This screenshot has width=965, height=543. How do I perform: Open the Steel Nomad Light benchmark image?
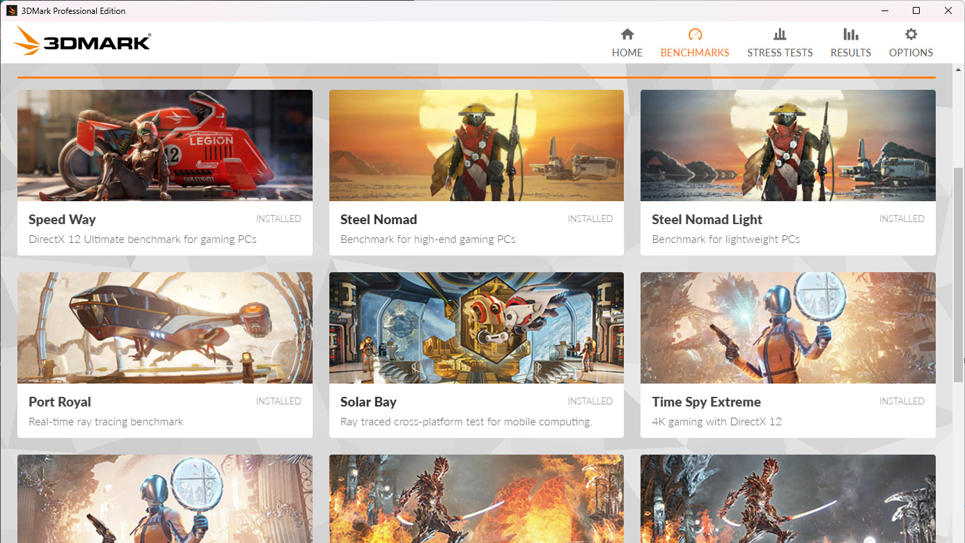(788, 145)
